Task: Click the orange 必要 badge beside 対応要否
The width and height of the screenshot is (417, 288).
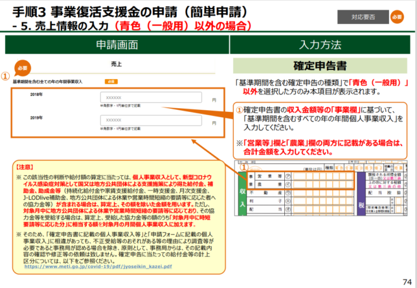Action: click(x=397, y=17)
